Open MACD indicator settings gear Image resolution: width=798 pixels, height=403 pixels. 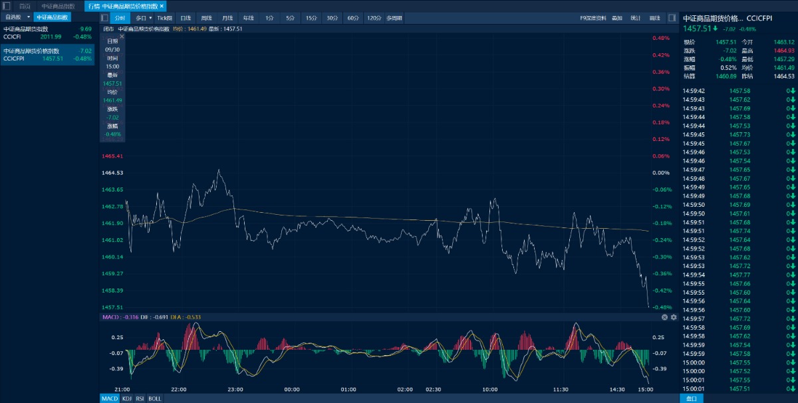[673, 317]
